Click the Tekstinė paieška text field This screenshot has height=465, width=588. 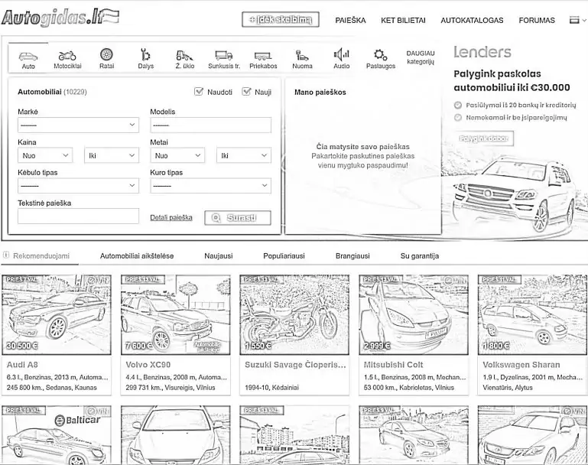(78, 216)
